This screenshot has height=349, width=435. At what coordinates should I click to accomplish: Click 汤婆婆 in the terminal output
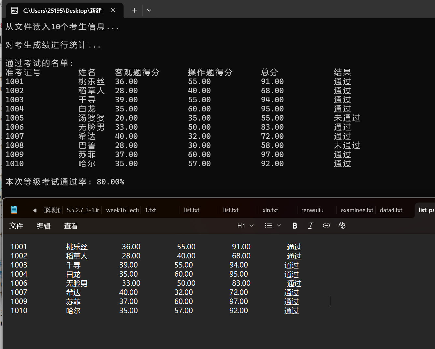click(92, 118)
